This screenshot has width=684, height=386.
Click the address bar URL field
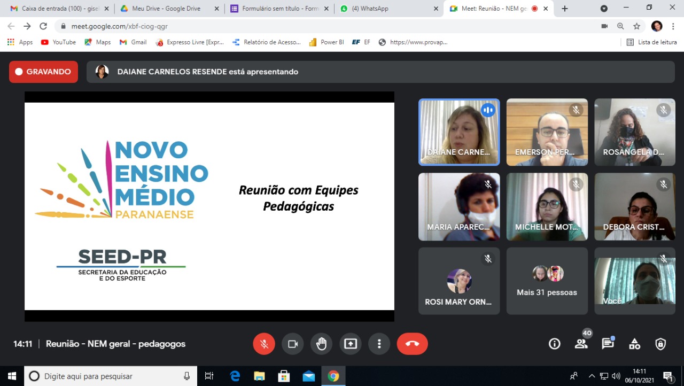[326, 26]
